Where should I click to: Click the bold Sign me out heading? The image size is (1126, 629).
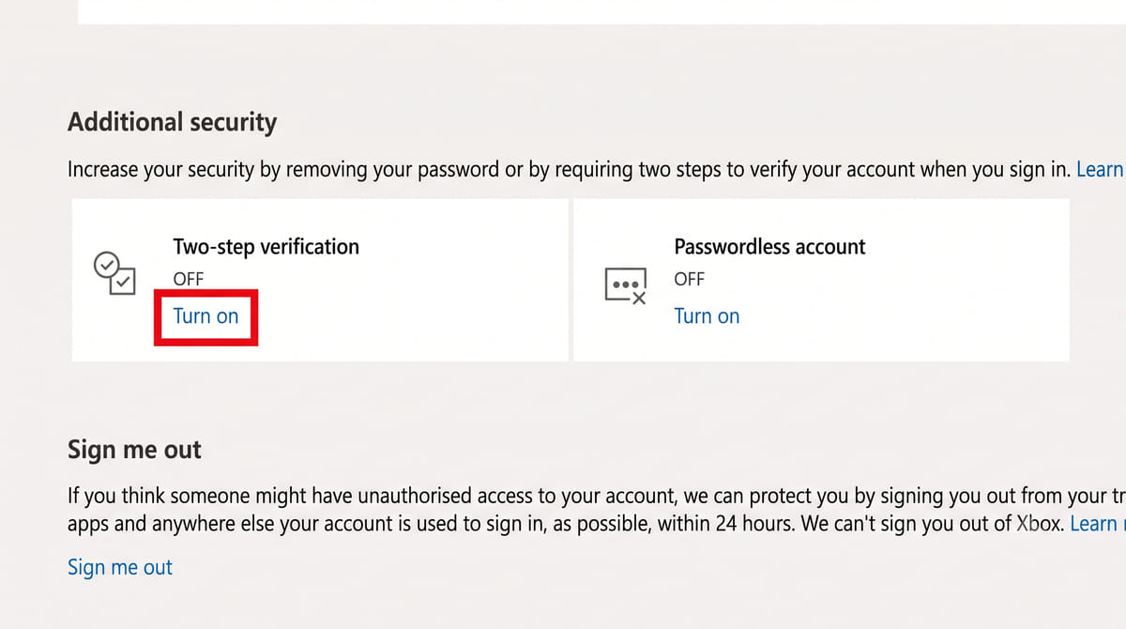tap(134, 450)
